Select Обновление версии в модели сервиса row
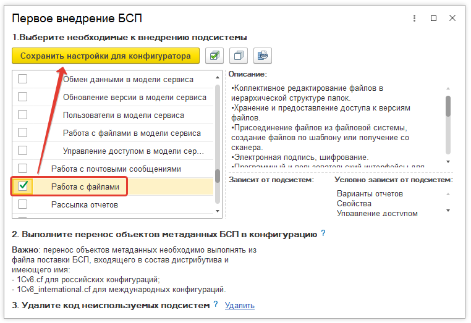The width and height of the screenshot is (471, 323). (x=134, y=97)
